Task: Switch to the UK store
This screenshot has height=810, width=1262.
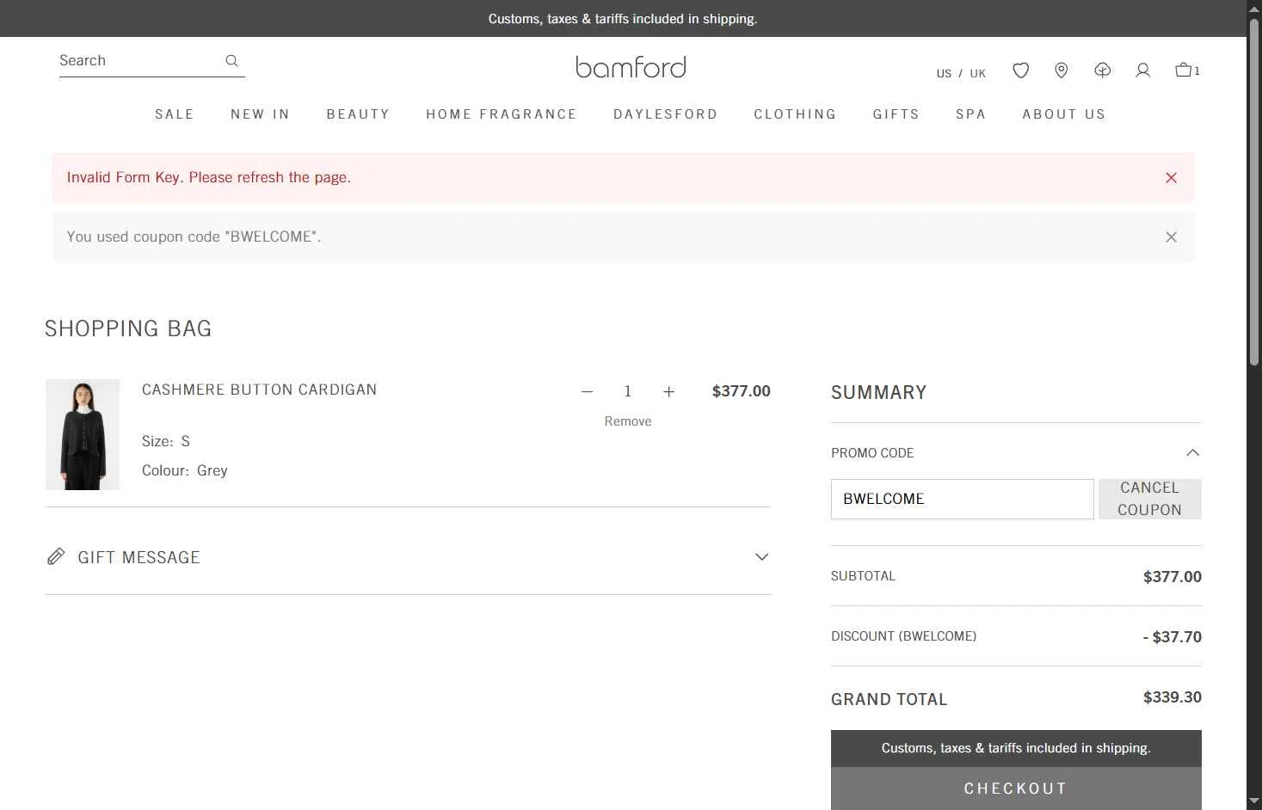Action: [x=978, y=73]
